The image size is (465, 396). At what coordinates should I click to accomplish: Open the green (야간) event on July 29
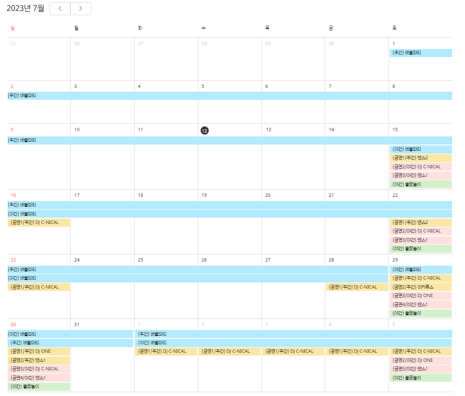pyautogui.click(x=421, y=313)
